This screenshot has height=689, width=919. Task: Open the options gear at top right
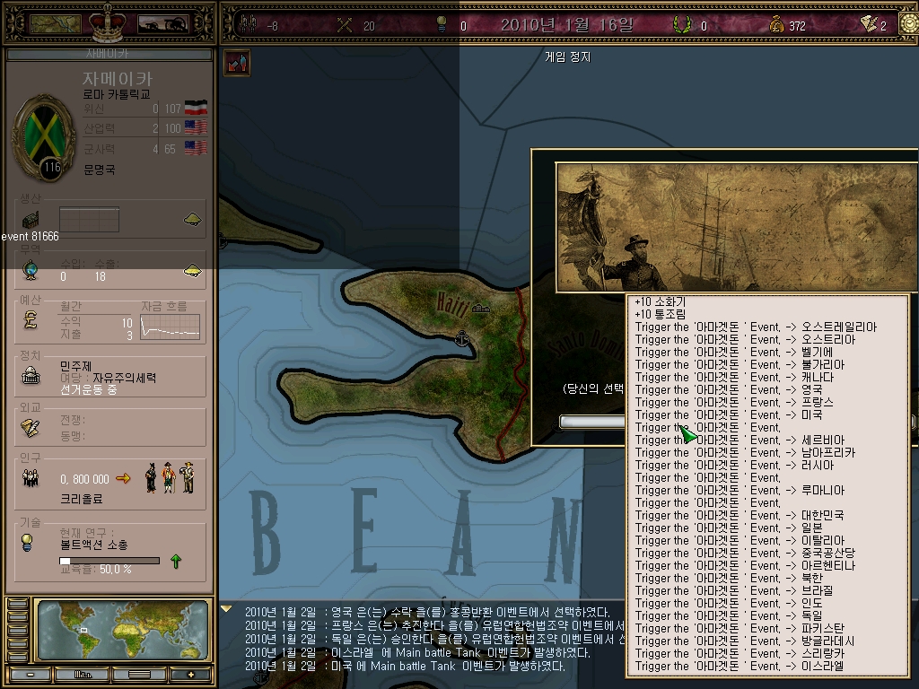910,24
